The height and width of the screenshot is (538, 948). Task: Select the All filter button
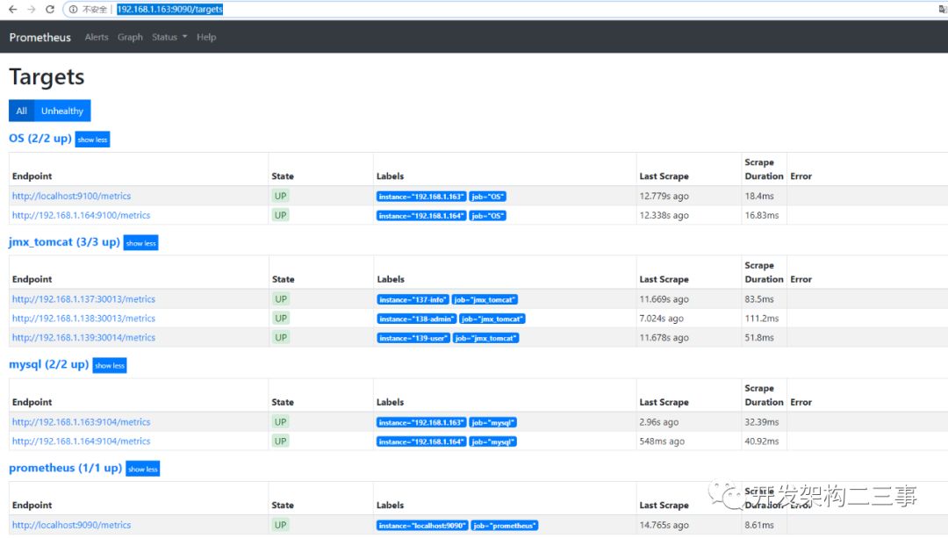coord(22,111)
